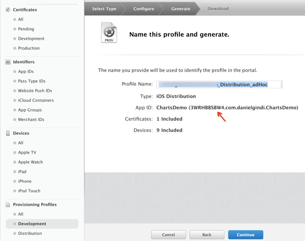Open App IDs in sidebar

(x=26, y=72)
